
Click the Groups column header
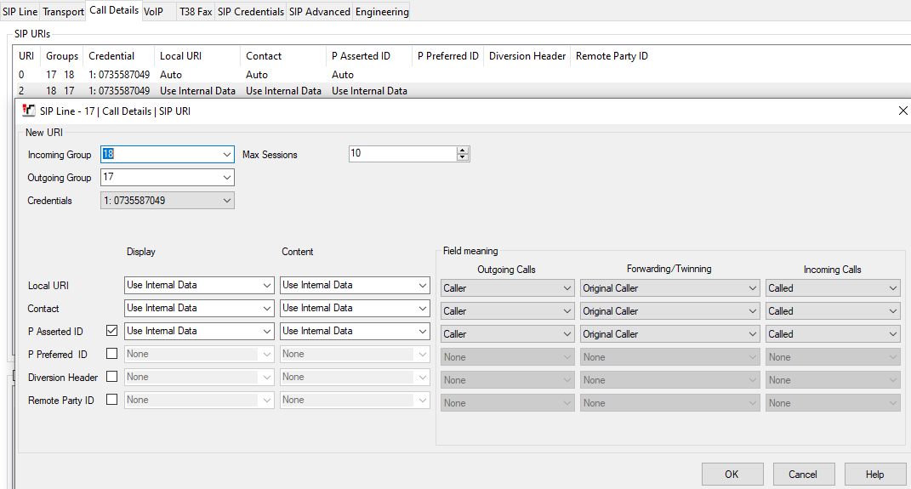62,56
